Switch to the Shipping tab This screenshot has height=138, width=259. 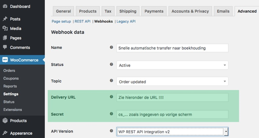[128, 11]
